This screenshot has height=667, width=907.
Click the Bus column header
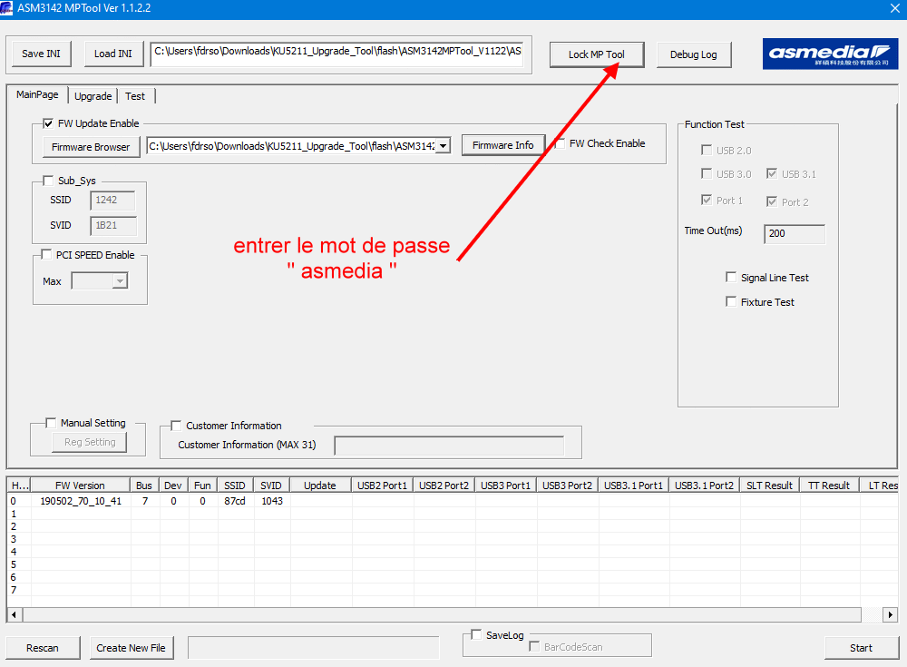144,486
